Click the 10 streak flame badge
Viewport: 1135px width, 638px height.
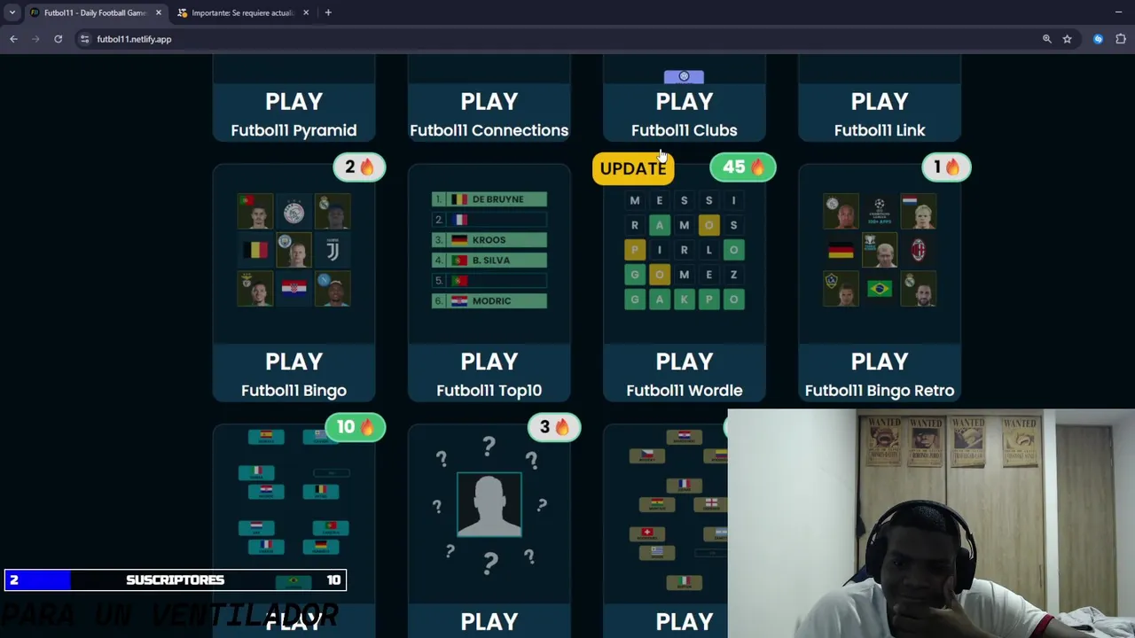pyautogui.click(x=354, y=427)
